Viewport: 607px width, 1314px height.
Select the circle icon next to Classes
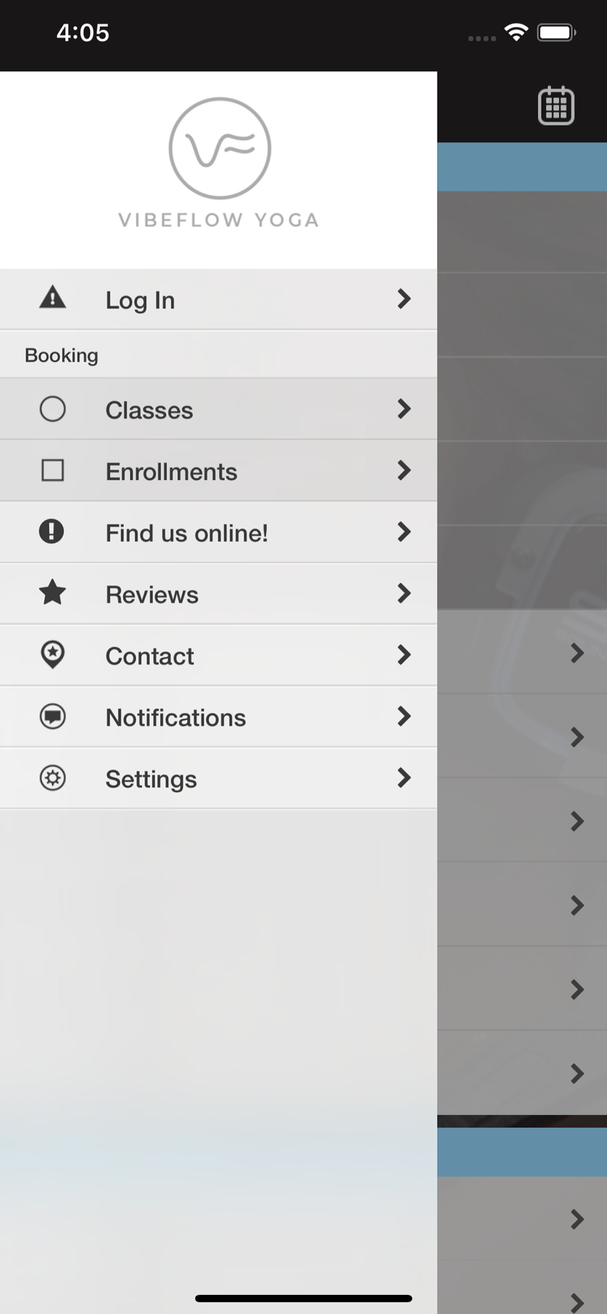[x=53, y=409]
